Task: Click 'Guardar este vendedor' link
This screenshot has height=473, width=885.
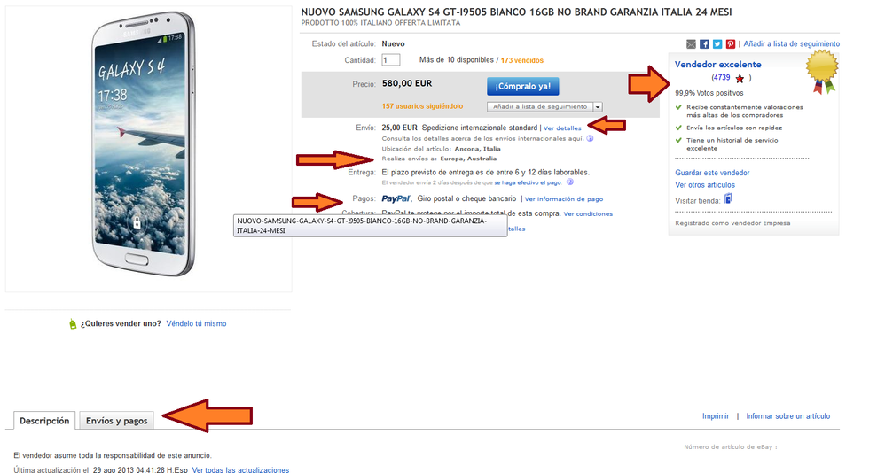Action: (x=712, y=173)
